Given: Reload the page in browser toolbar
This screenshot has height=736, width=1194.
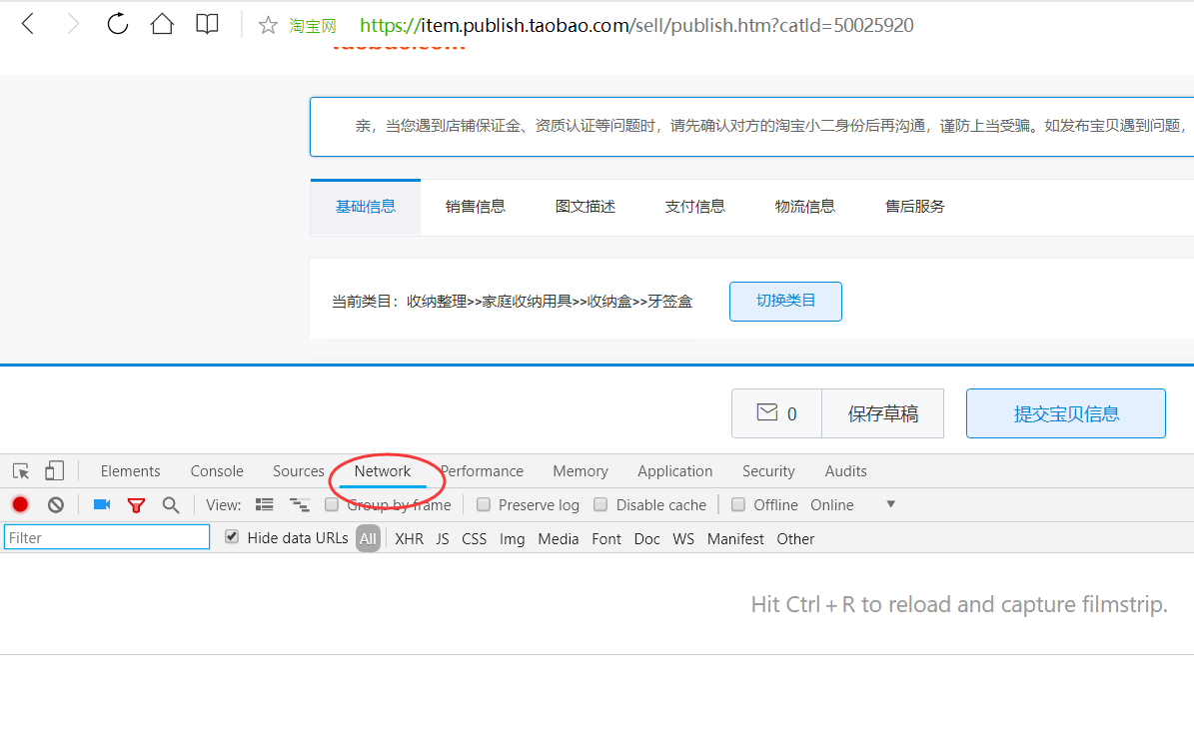Looking at the screenshot, I should (x=118, y=25).
